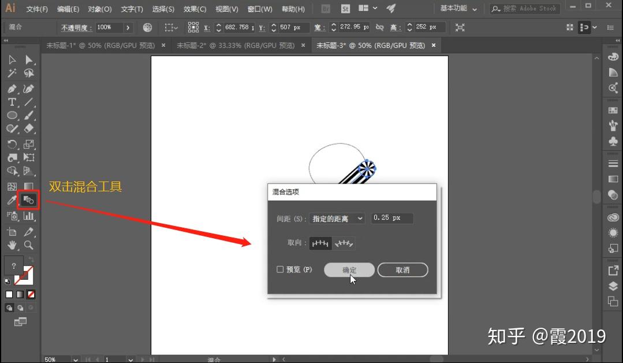Image resolution: width=623 pixels, height=363 pixels.
Task: Select the Perspective Grid tool
Action: tap(29, 171)
